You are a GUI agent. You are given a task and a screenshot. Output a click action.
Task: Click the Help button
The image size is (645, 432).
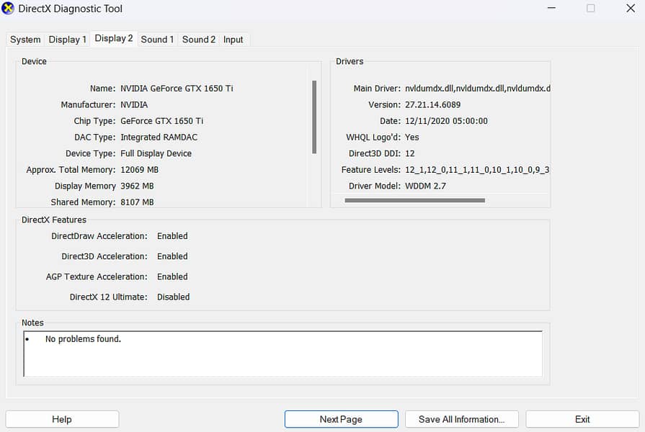(x=62, y=419)
